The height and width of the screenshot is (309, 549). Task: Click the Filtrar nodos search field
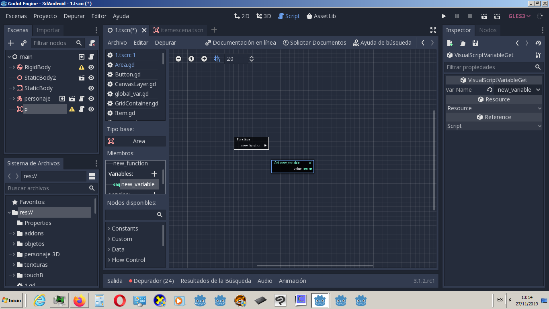point(58,43)
